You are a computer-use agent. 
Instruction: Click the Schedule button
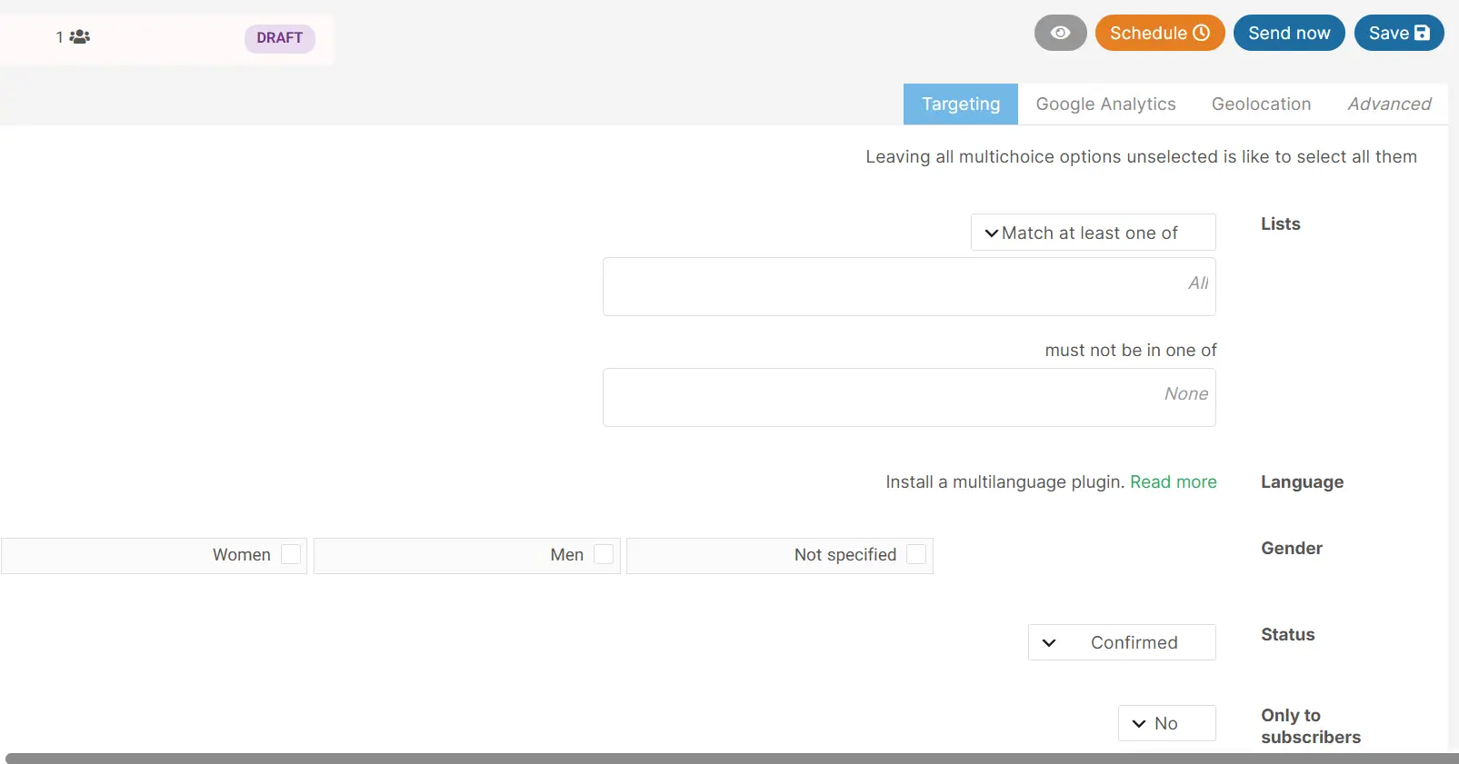click(x=1160, y=33)
